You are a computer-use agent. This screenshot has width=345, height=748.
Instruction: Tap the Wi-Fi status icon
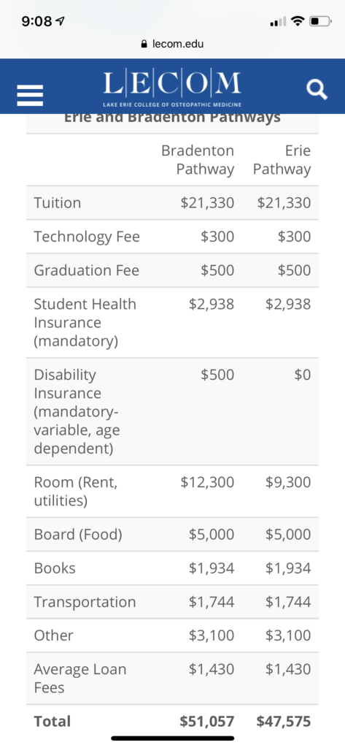(x=299, y=21)
